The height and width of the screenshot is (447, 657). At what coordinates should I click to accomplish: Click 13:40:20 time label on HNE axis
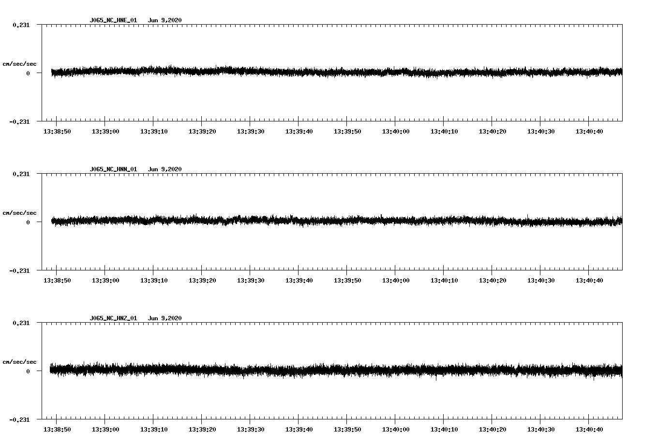(493, 132)
